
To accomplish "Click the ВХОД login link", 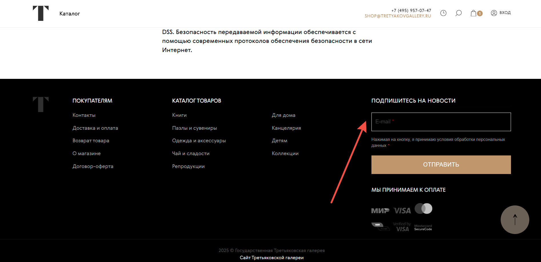I will tap(505, 13).
